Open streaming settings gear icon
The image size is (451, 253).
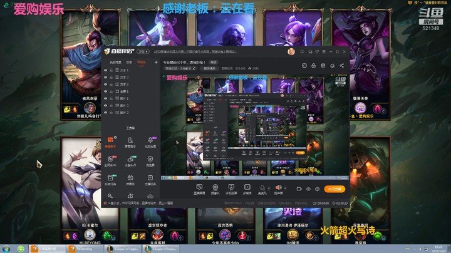[x=317, y=189]
